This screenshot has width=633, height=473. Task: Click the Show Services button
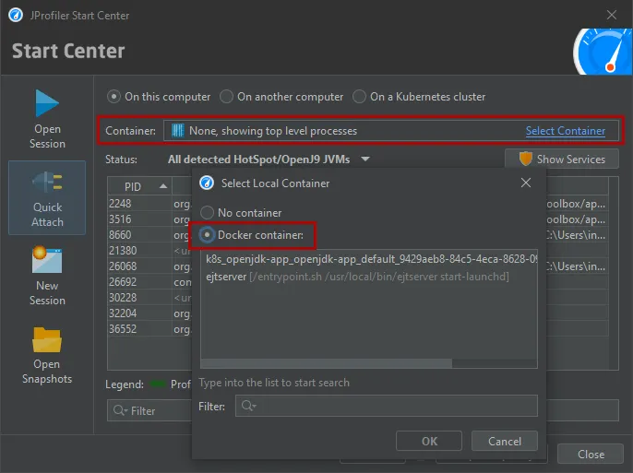562,159
